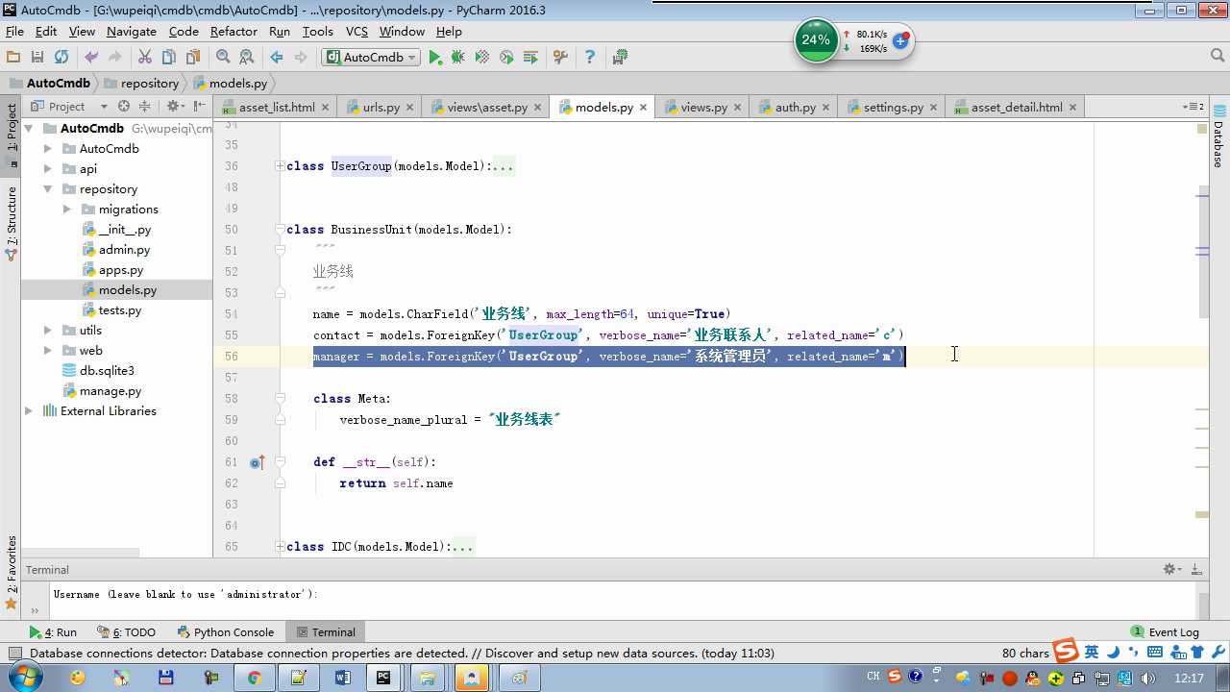Click the override gutter icon at line 61

tap(257, 462)
